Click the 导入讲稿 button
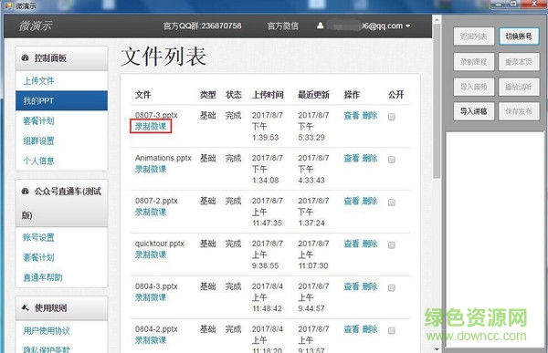548x353 pixels. tap(474, 111)
